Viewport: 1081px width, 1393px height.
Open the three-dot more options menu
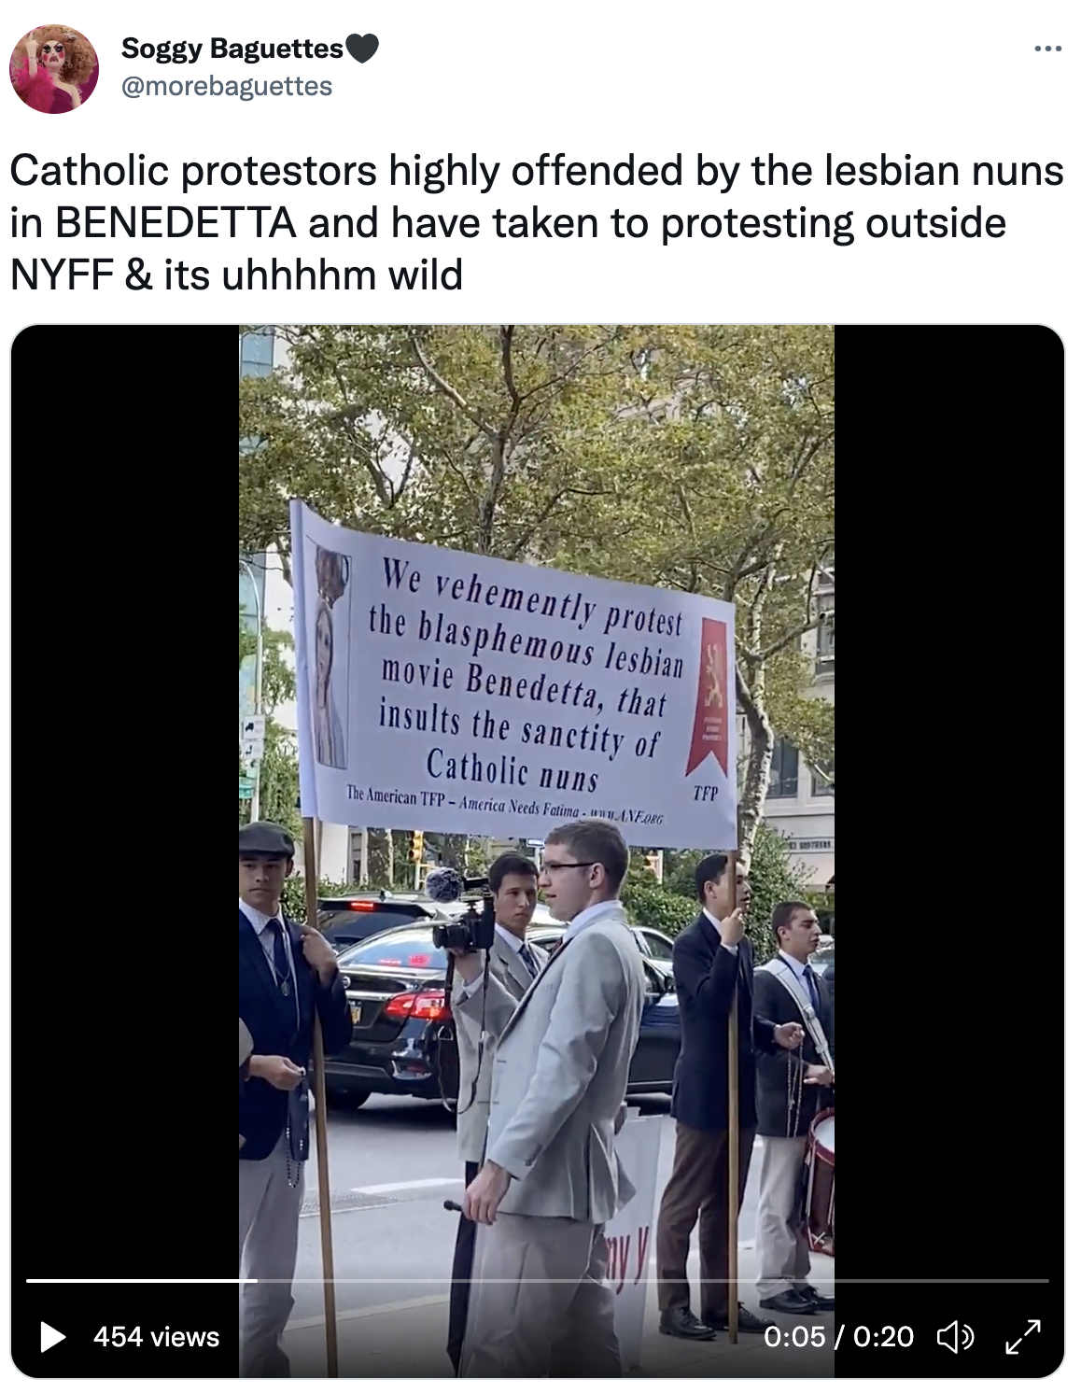coord(1048,49)
